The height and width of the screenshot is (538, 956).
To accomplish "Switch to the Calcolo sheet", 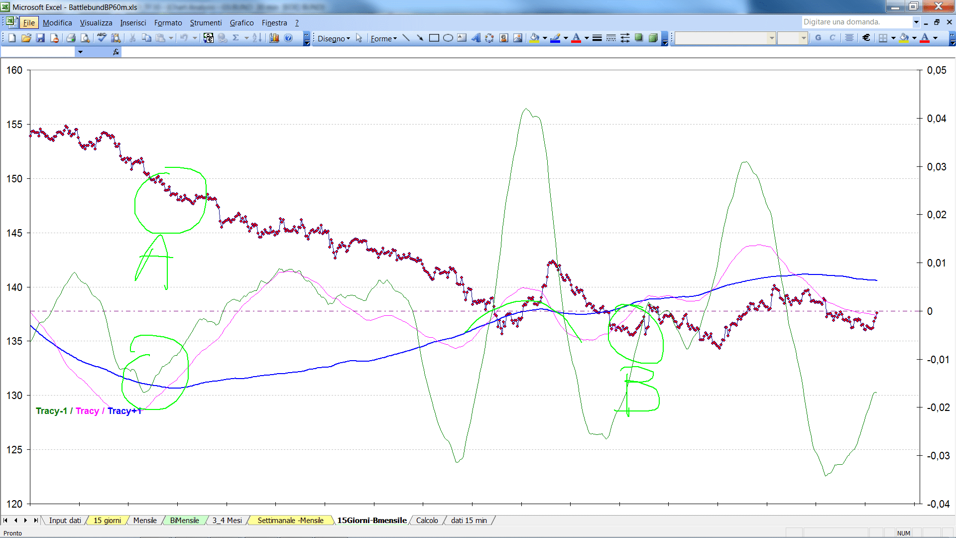I will point(427,520).
